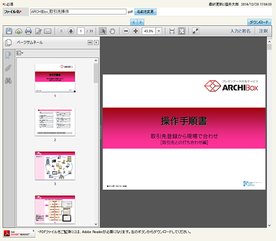Go to next page down arrow
Viewport: 276px width, 241px height.
[71, 31]
